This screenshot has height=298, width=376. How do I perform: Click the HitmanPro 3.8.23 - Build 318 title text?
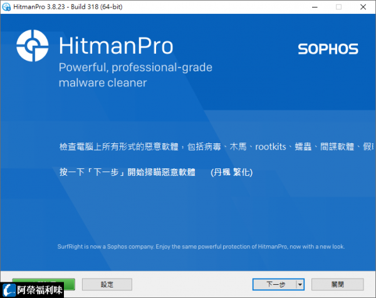click(68, 7)
